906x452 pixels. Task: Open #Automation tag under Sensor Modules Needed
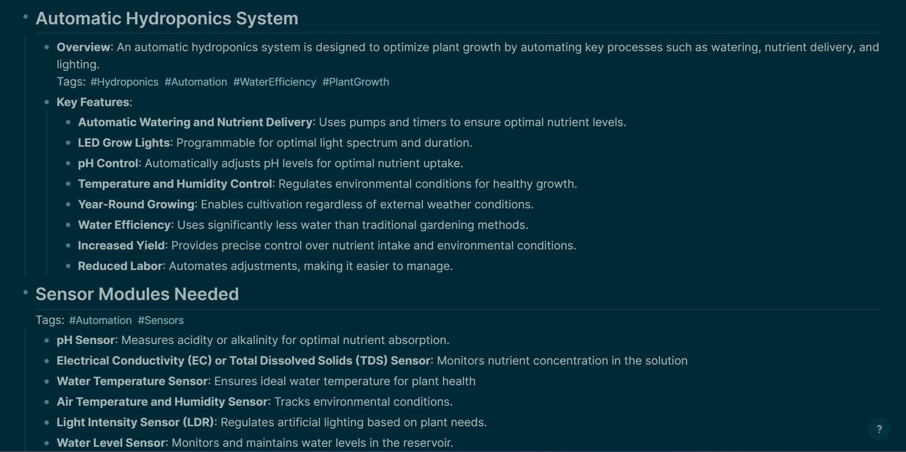tap(100, 321)
